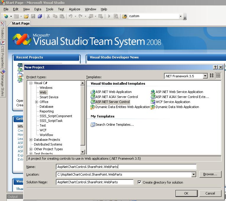Open the Location path dropdown arrow
This screenshot has height=201, width=226.
[x=194, y=174]
